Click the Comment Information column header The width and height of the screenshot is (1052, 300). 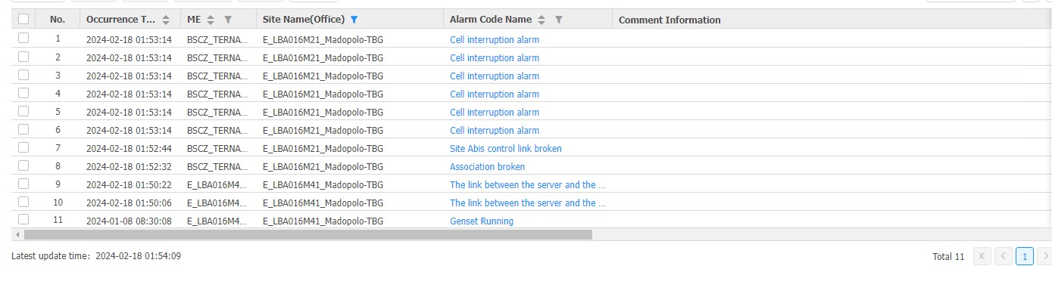pos(670,20)
